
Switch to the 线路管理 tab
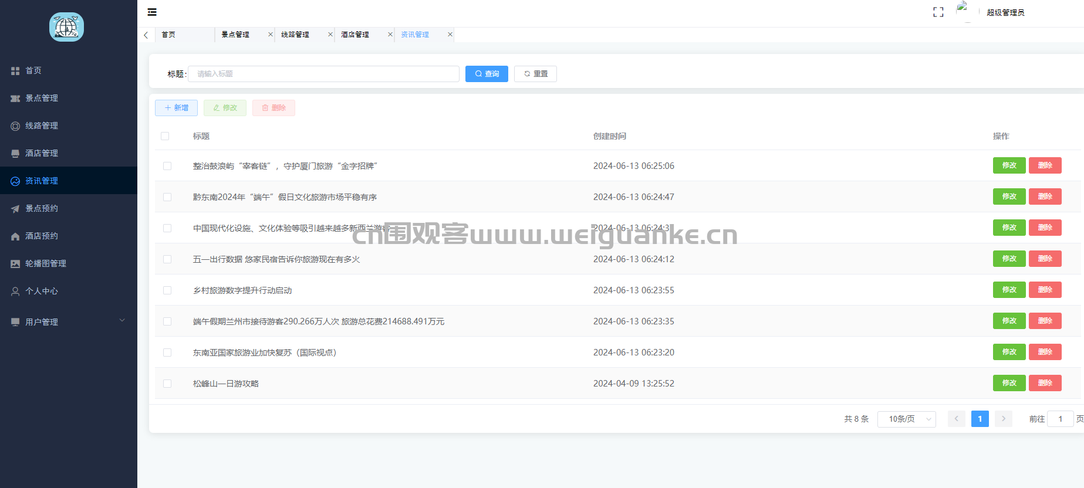click(295, 35)
